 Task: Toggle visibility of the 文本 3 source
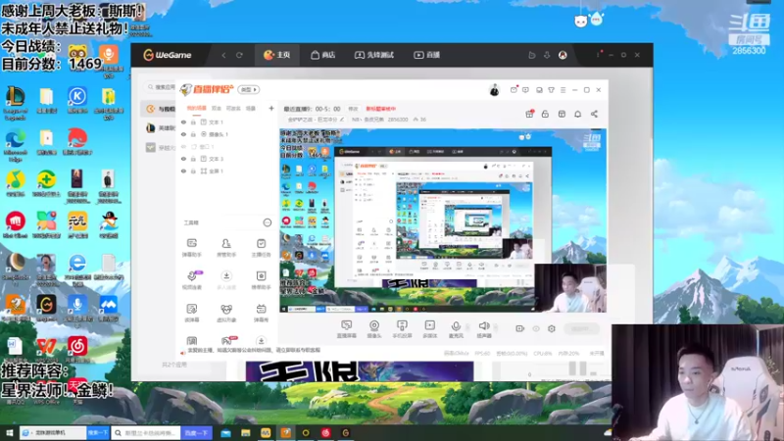pos(183,159)
